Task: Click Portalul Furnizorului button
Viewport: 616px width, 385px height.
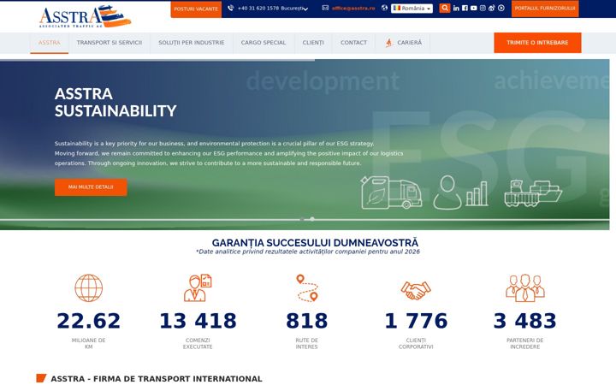Action: click(x=545, y=9)
